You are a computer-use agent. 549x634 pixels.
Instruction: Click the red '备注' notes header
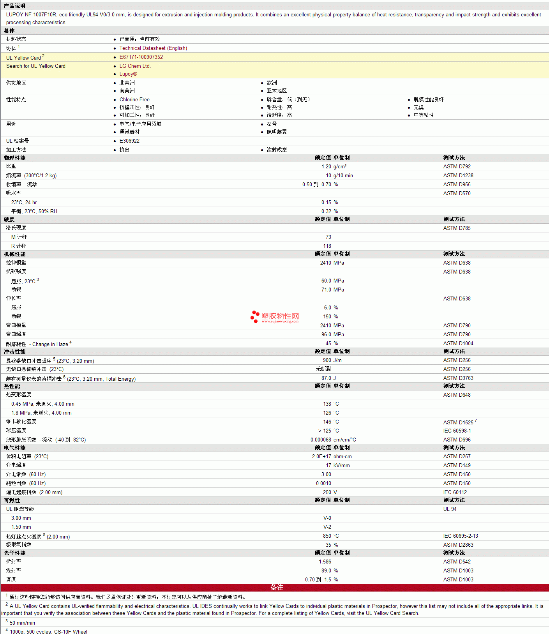[x=275, y=588]
